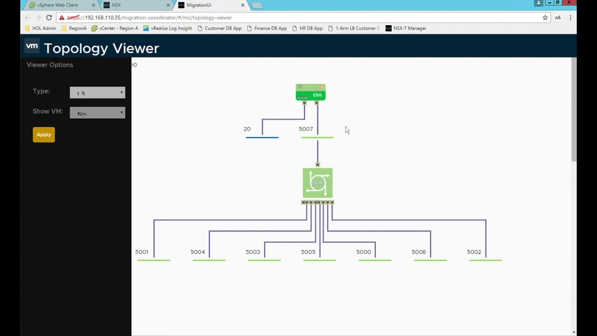Viewport: 597px width, 336px height.
Task: Open NSX-T Manager bookmark
Action: pyautogui.click(x=406, y=28)
